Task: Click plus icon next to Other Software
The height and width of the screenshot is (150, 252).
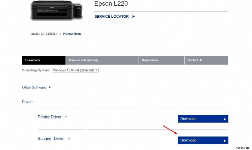Action: click(50, 87)
